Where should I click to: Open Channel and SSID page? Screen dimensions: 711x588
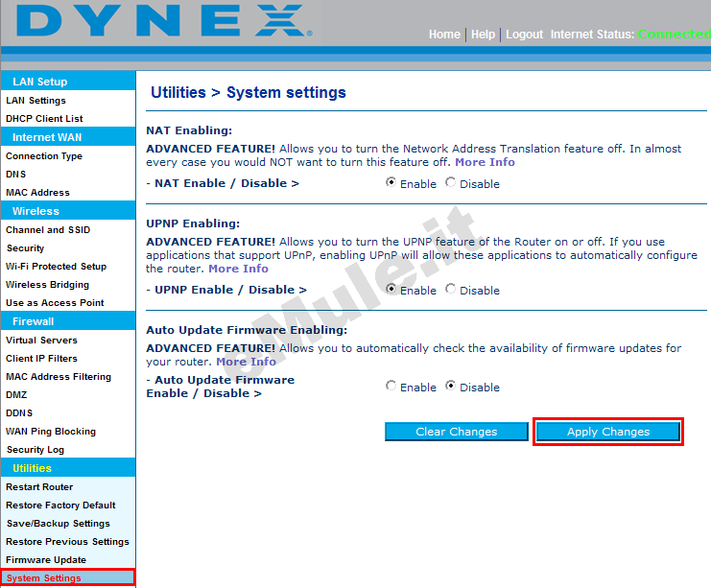48,230
